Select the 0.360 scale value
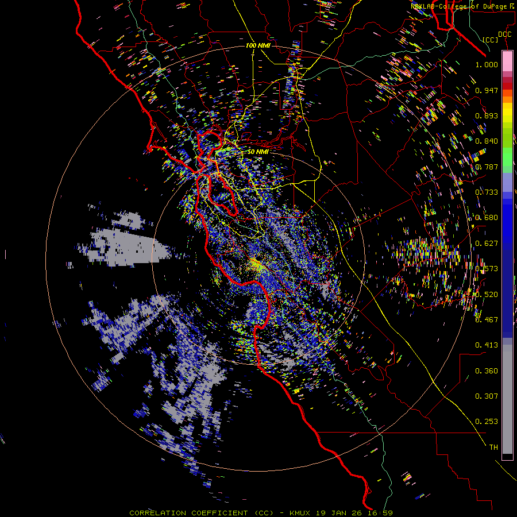 coord(487,371)
